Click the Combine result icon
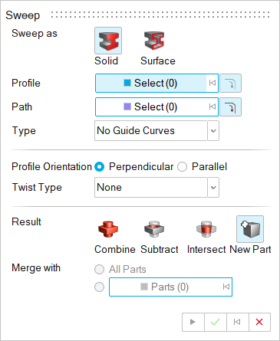Viewport: 280px width, 341px height. tap(108, 229)
